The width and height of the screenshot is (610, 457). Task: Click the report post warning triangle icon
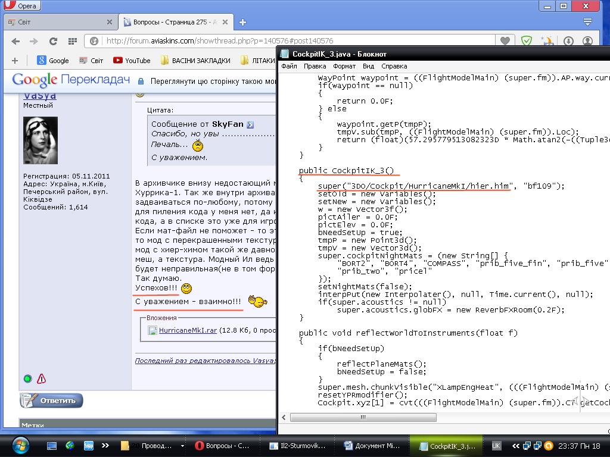point(41,378)
